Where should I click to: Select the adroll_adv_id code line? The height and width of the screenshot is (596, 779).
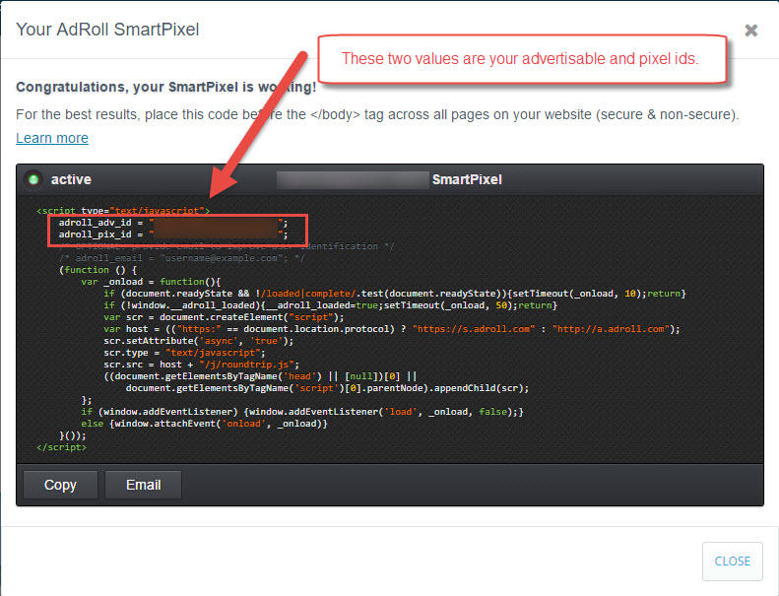(173, 223)
